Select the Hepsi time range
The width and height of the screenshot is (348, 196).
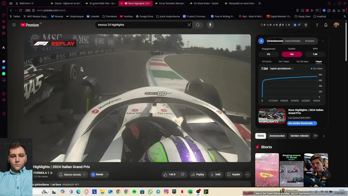tap(319, 62)
